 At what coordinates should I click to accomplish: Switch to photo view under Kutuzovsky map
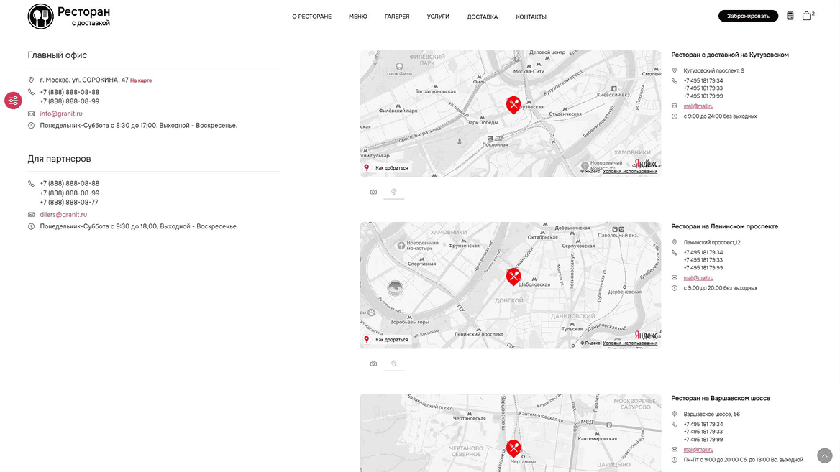click(373, 192)
